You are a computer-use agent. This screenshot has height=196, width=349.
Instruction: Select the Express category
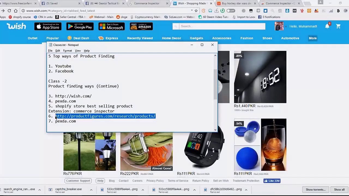tap(109, 38)
